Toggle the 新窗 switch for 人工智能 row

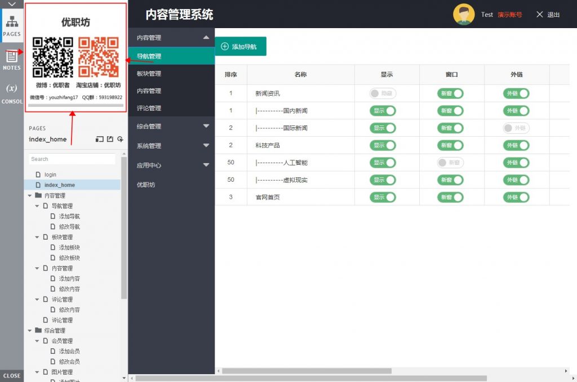[450, 163]
